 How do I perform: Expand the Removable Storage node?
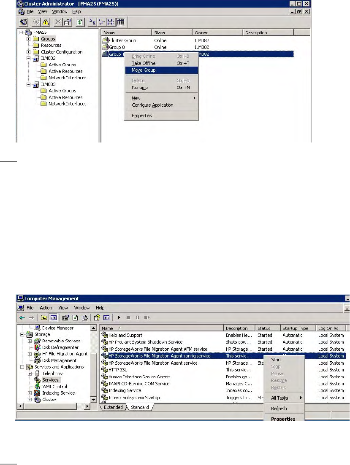pyautogui.click(x=30, y=341)
